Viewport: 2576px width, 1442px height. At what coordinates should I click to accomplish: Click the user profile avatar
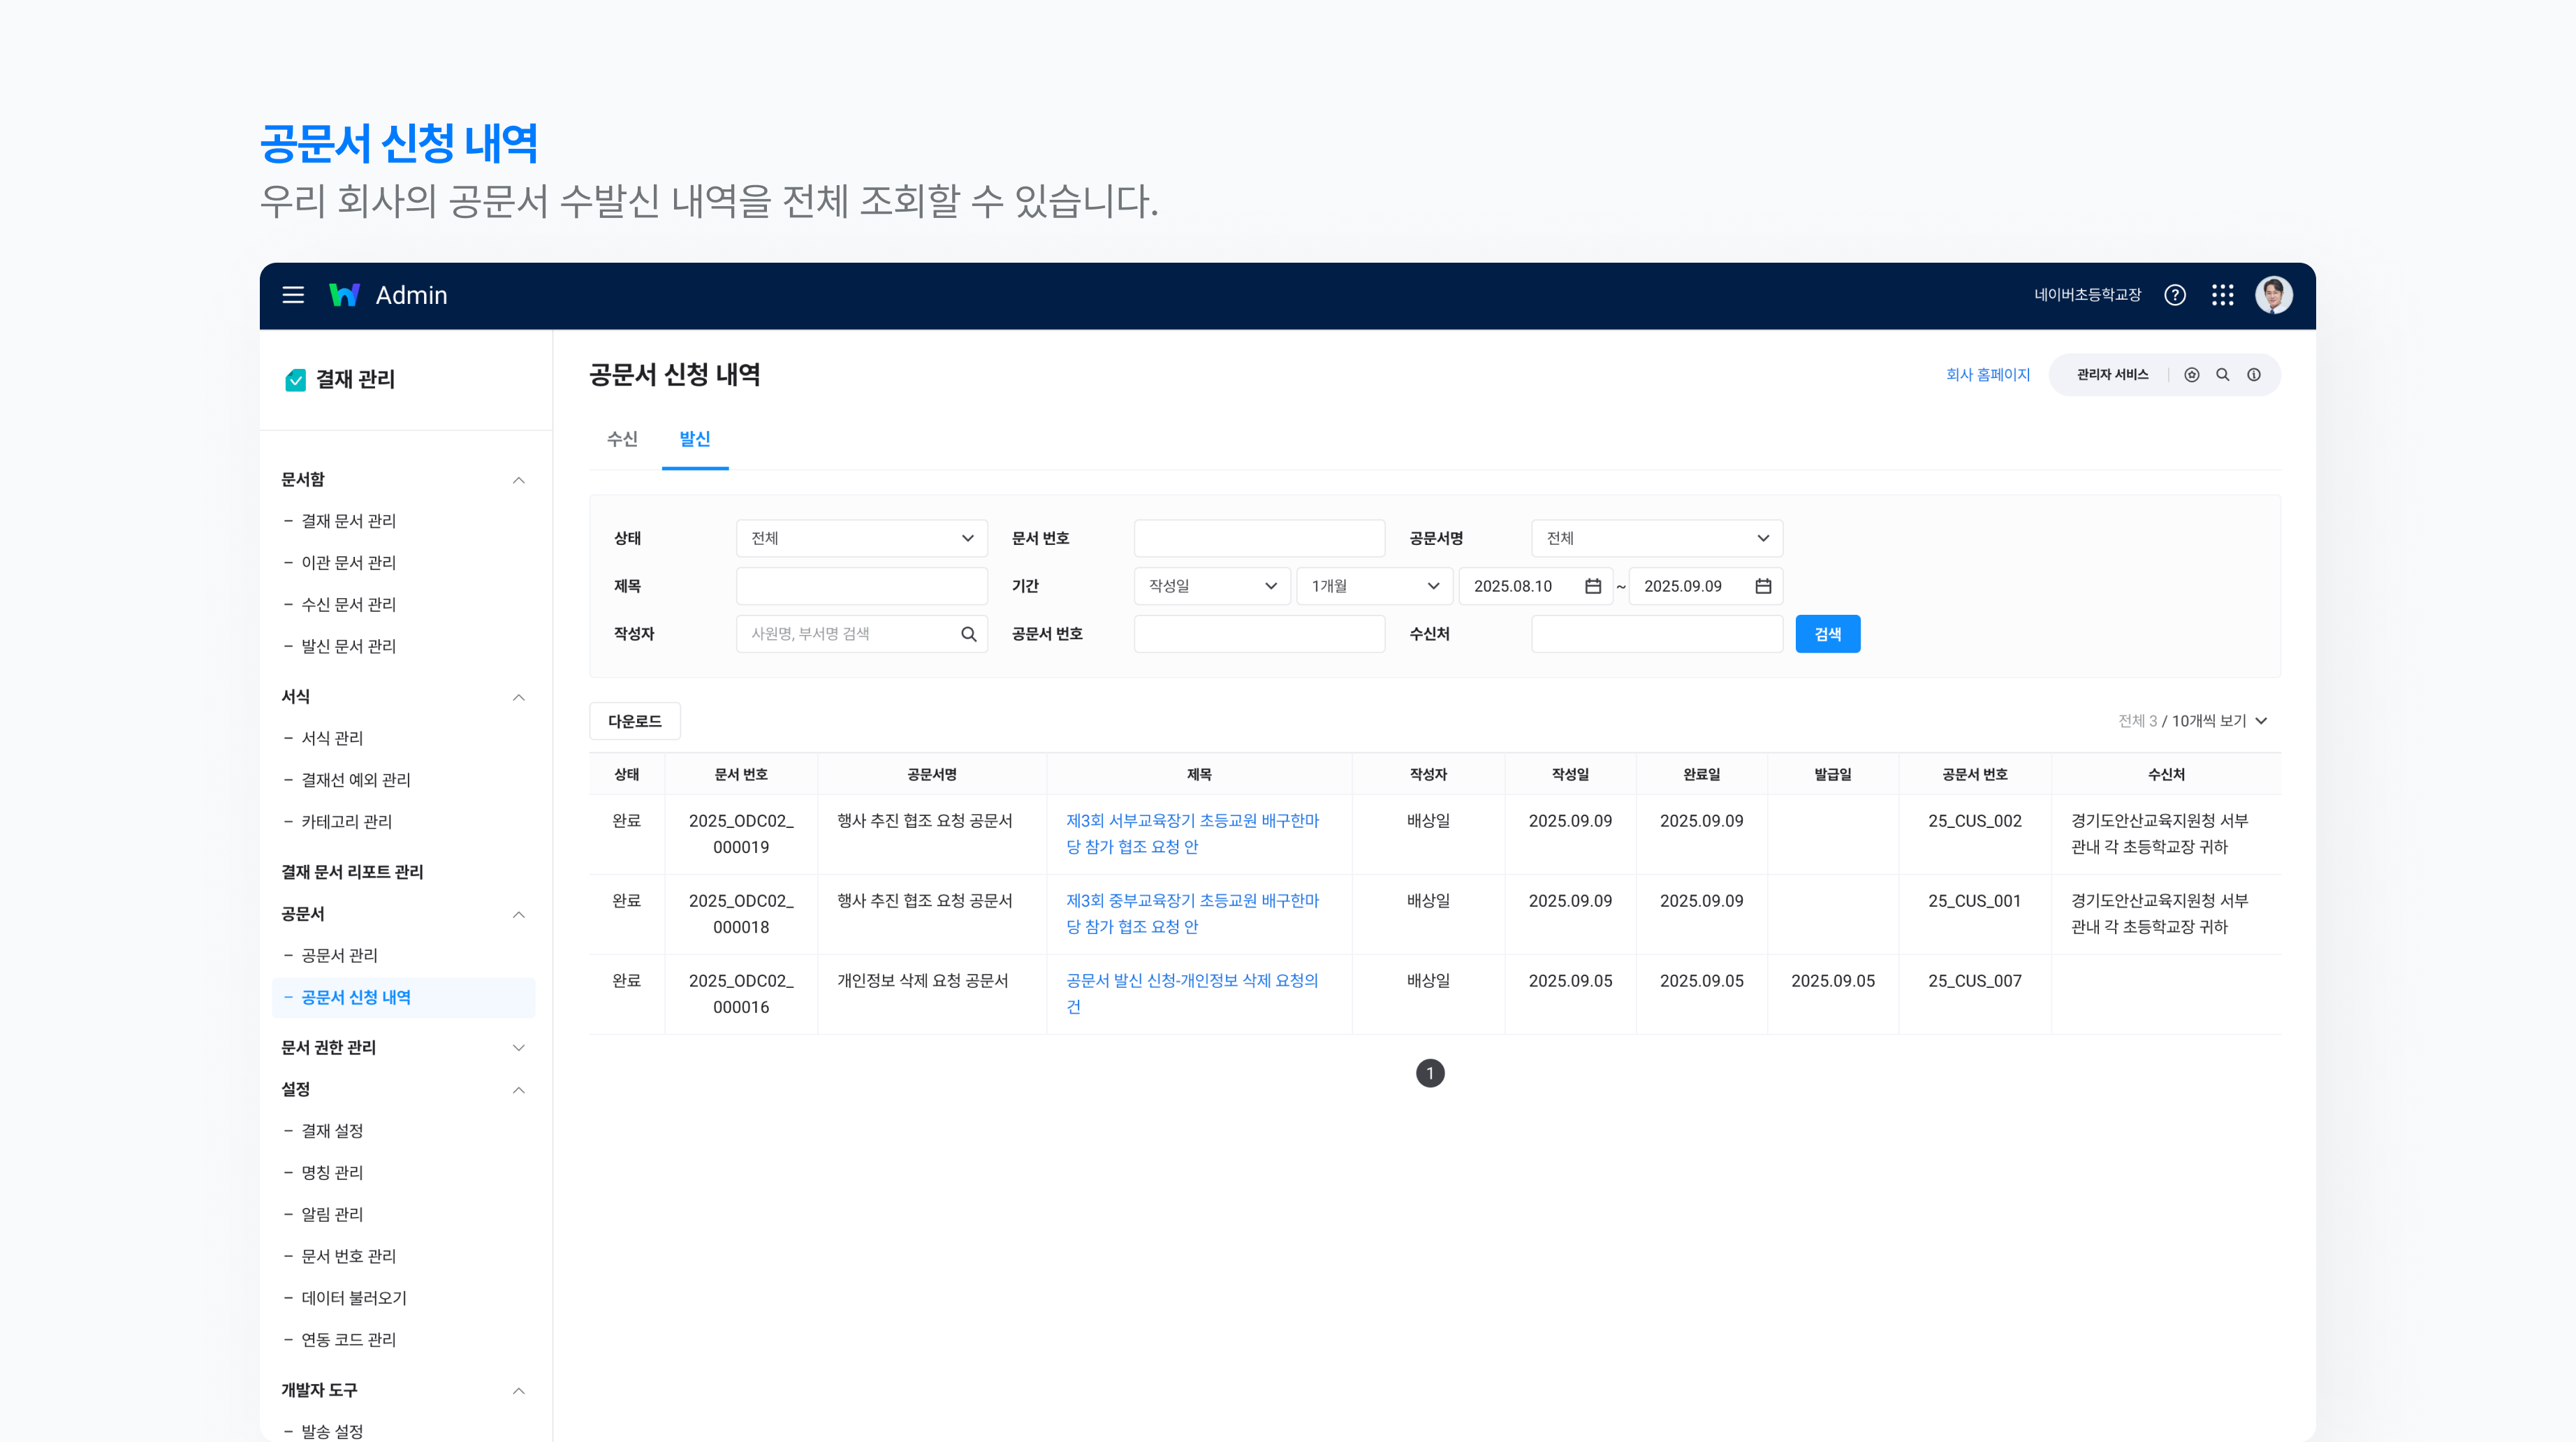2273,295
